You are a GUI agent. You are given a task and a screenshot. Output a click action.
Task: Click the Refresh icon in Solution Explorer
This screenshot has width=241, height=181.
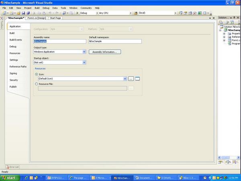coord(232,22)
